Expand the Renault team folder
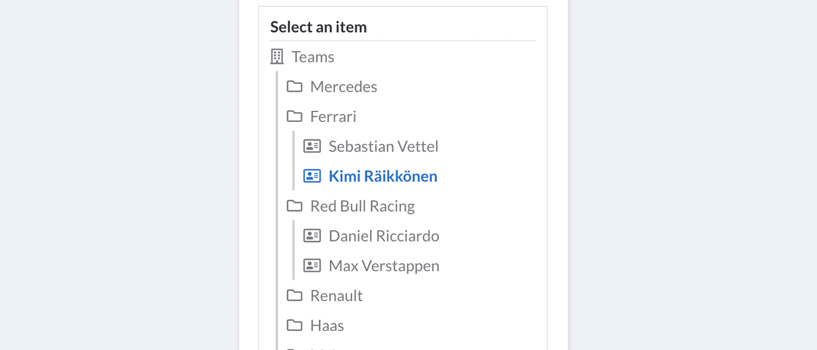817x350 pixels. tap(336, 296)
